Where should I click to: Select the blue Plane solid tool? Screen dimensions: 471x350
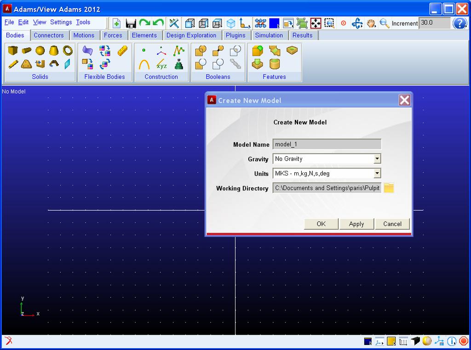tap(68, 64)
